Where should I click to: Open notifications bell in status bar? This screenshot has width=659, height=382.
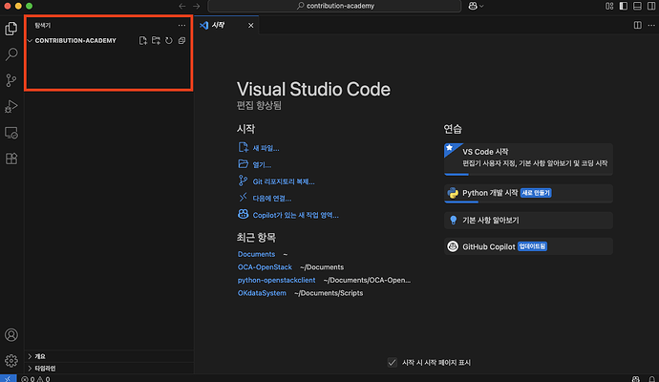(651, 378)
